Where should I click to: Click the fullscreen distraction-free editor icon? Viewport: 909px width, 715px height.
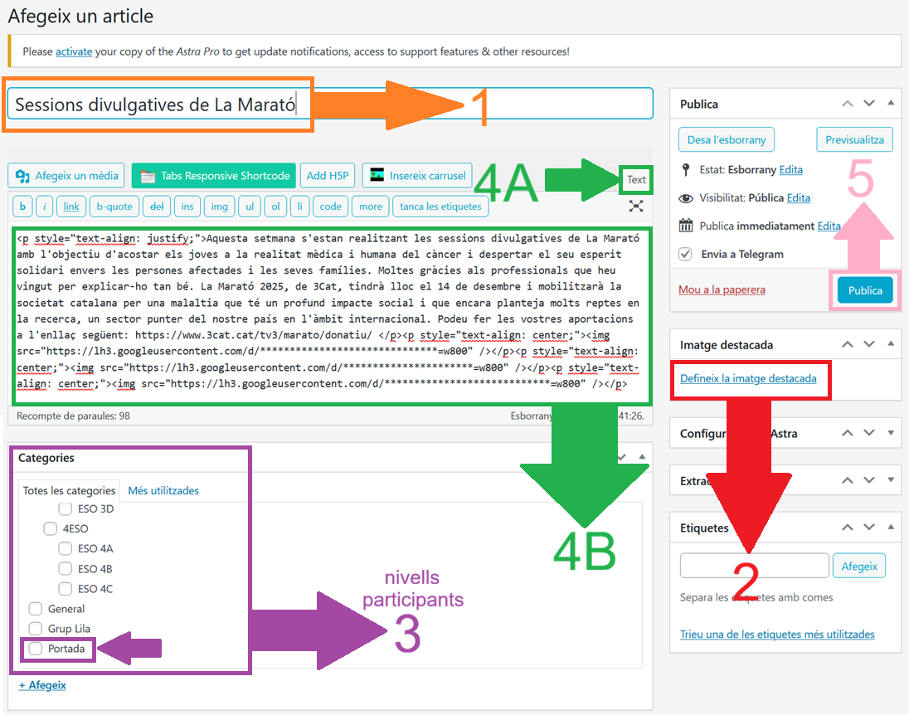636,207
